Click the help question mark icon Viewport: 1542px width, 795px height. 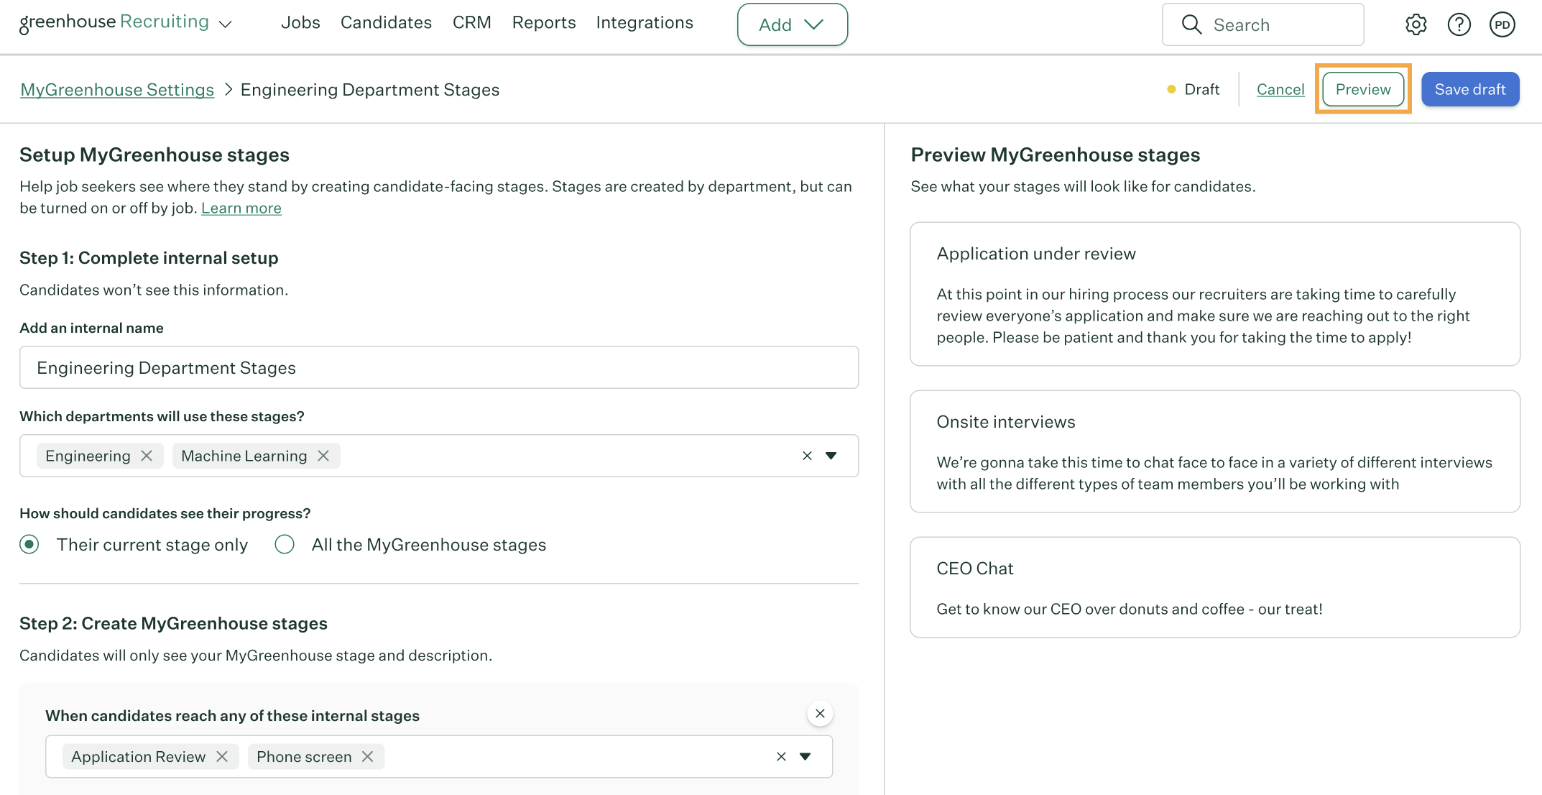pyautogui.click(x=1459, y=24)
